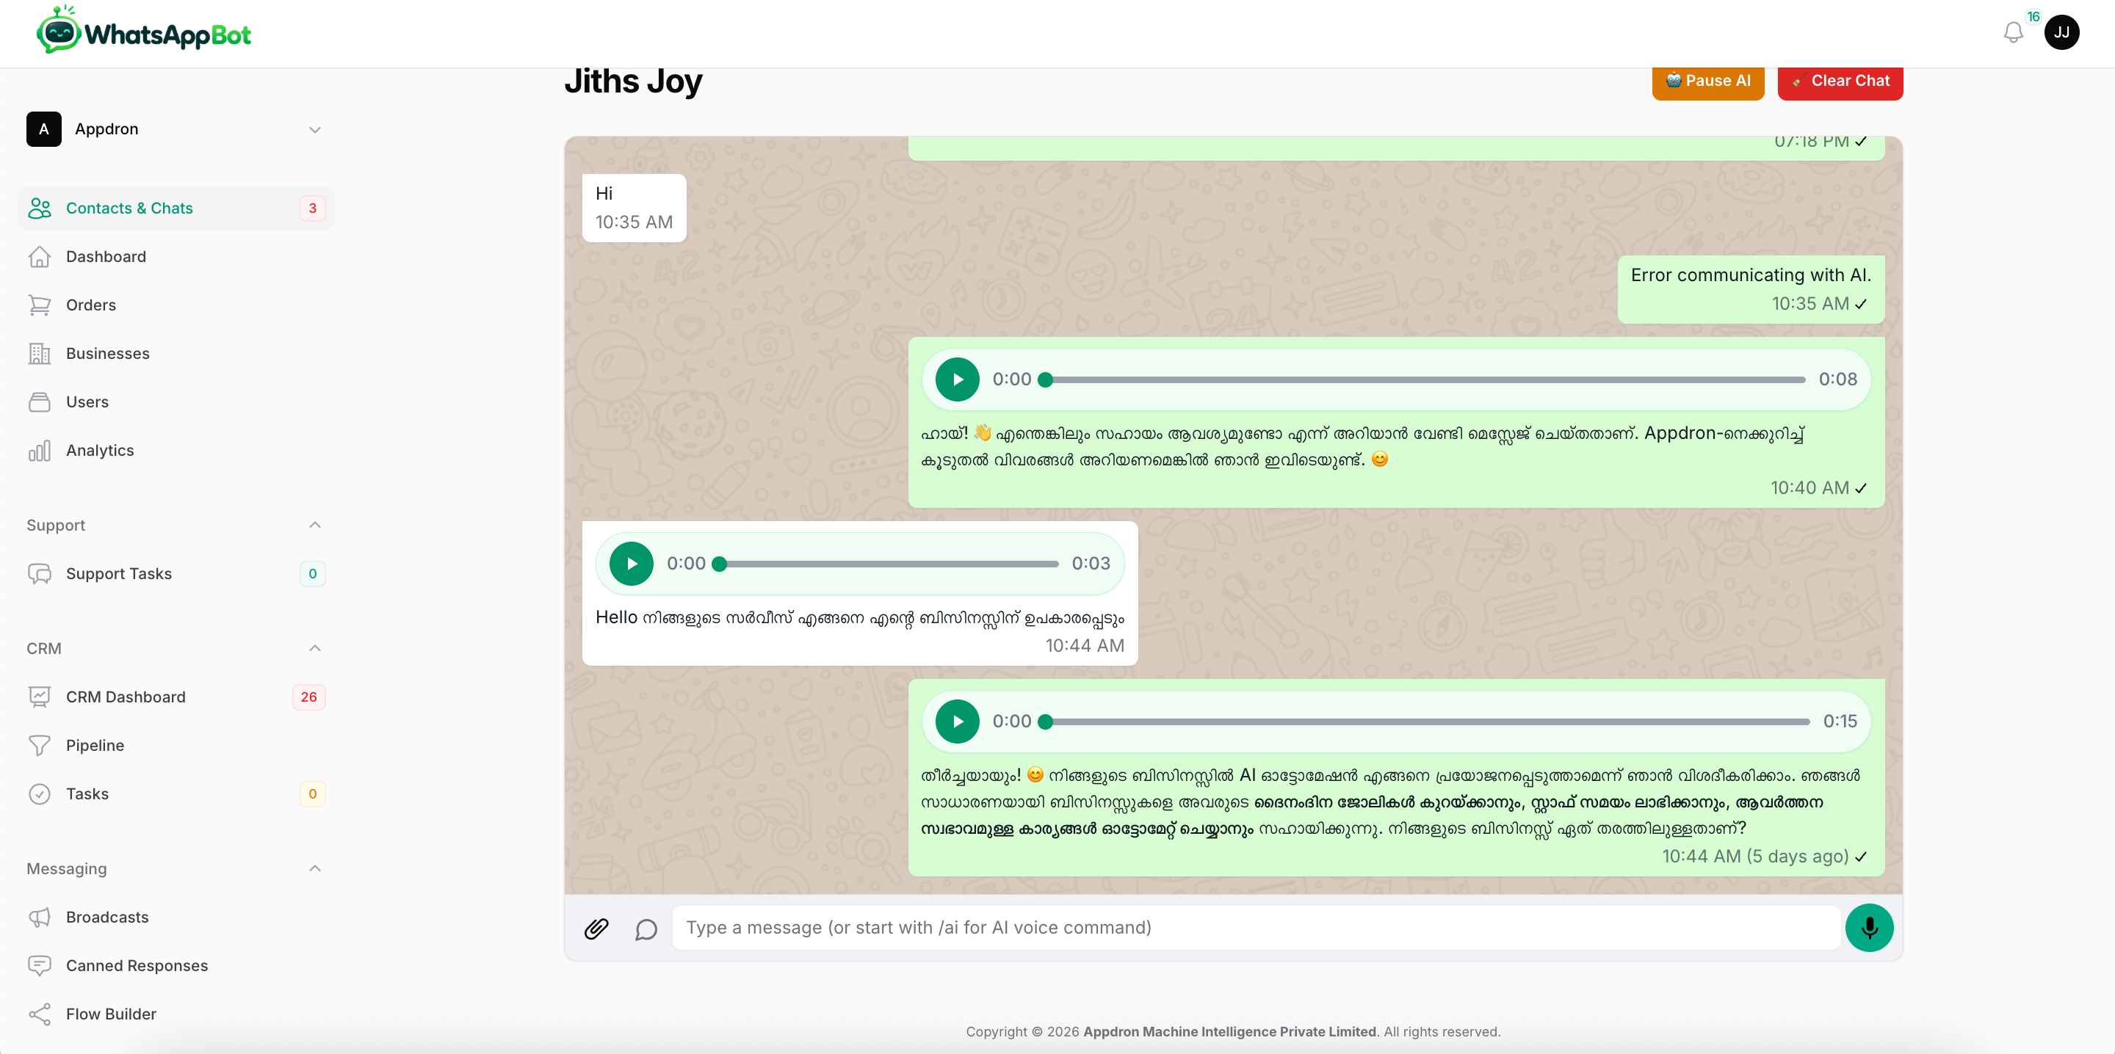The image size is (2115, 1054).
Task: Focus the Type a message input field
Action: [1255, 928]
